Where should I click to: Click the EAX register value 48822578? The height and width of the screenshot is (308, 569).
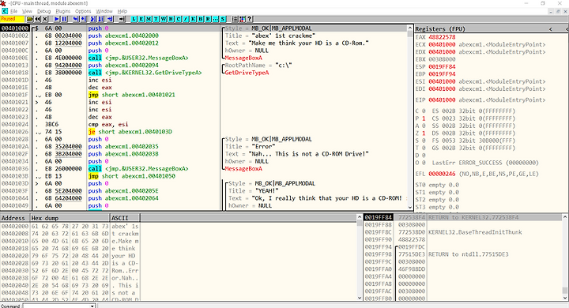(x=442, y=37)
